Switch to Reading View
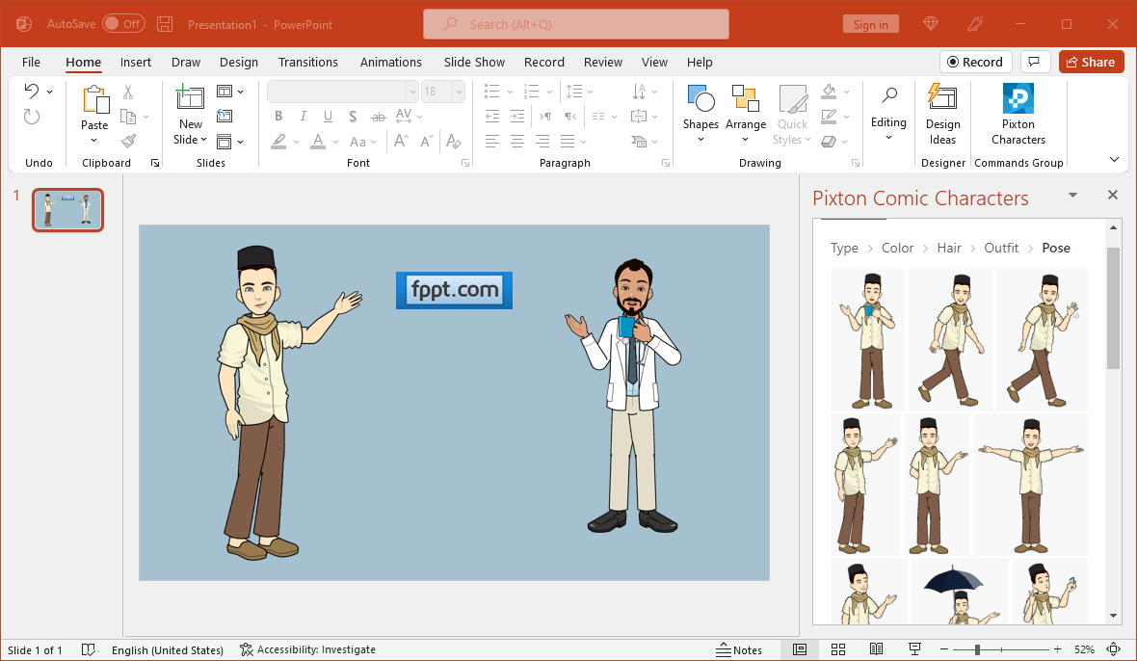The width and height of the screenshot is (1137, 661). 876,649
